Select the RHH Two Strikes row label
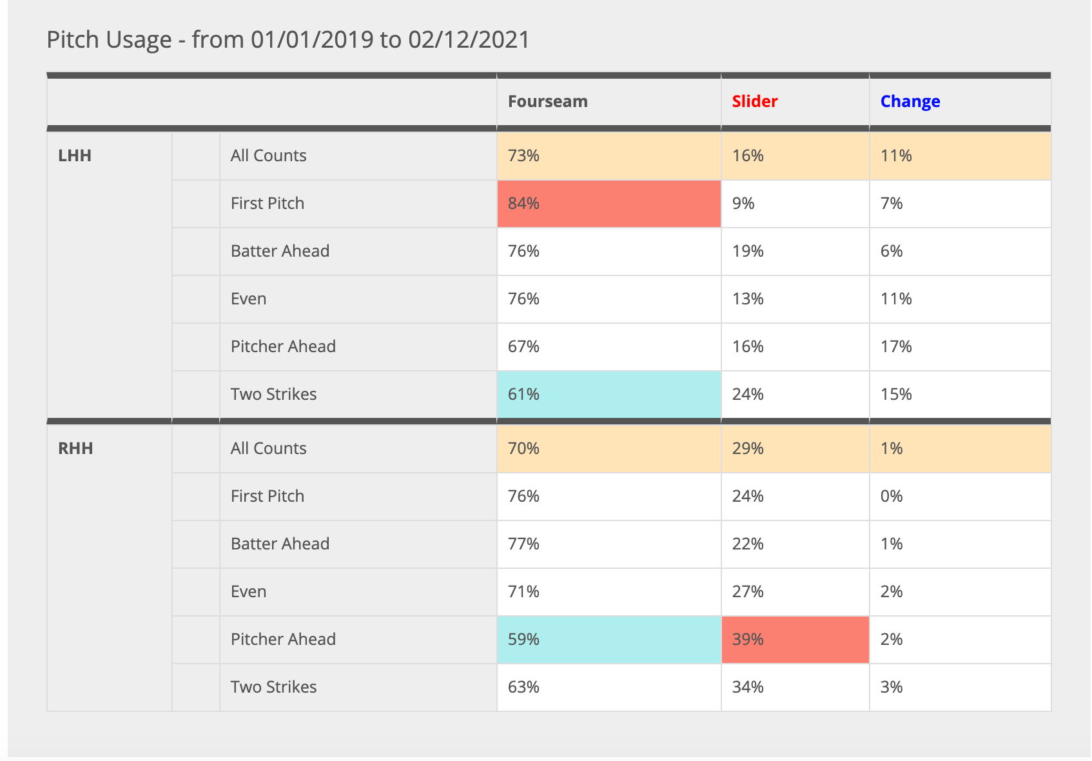 pyautogui.click(x=273, y=687)
